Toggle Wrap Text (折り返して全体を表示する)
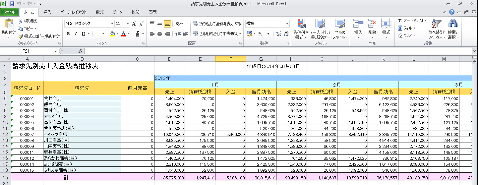The image size is (478, 185). (217, 24)
